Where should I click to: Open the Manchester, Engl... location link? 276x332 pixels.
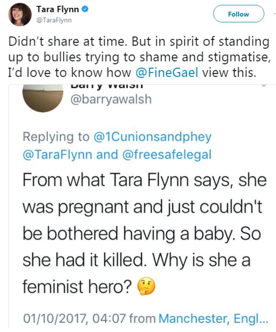213,318
